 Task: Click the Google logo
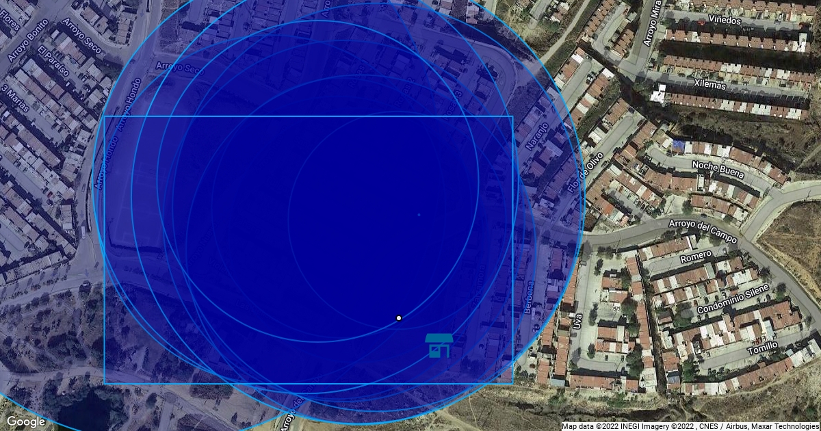(x=26, y=421)
